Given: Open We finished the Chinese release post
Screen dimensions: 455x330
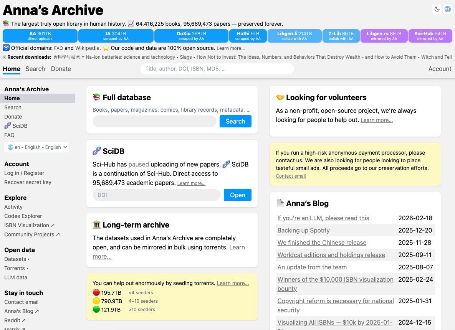Looking at the screenshot, I should click(322, 243).
